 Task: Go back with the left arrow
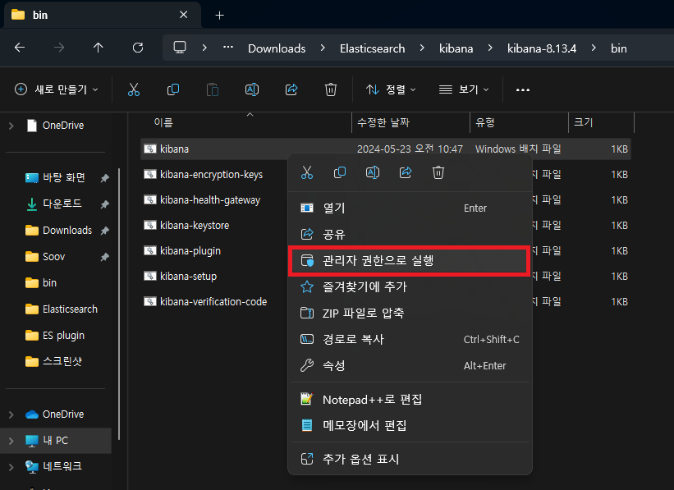click(20, 48)
